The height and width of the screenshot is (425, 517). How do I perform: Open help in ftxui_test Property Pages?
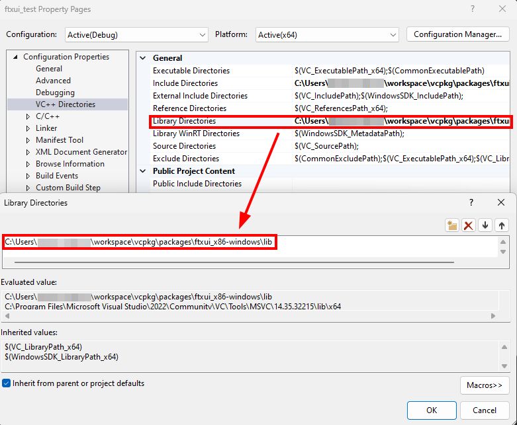473,9
